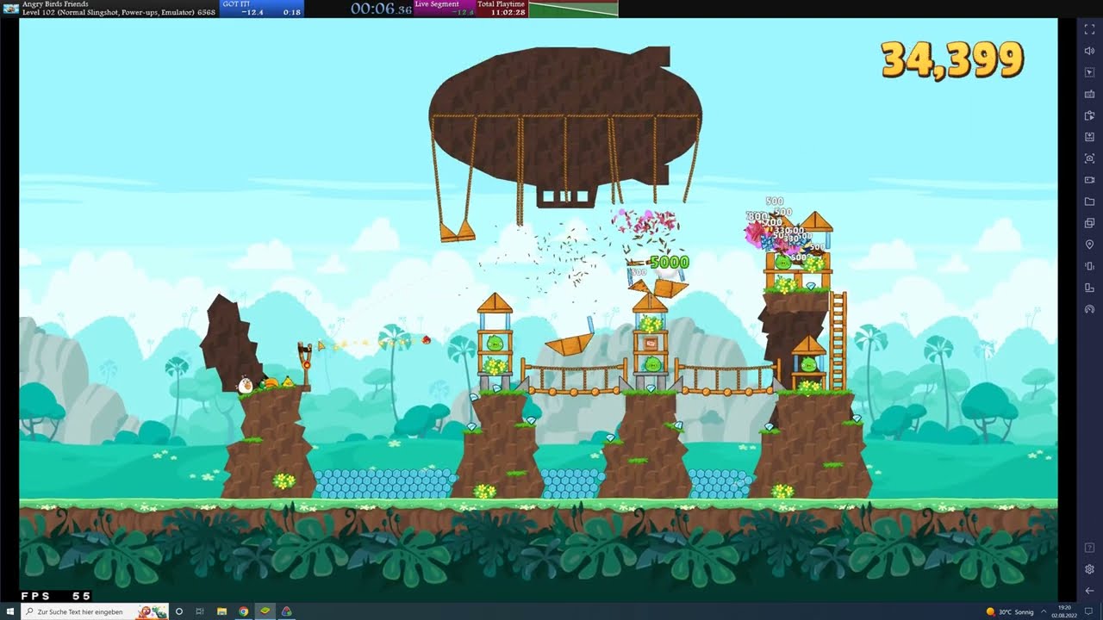Click the 'Total Playtime' label

502,4
